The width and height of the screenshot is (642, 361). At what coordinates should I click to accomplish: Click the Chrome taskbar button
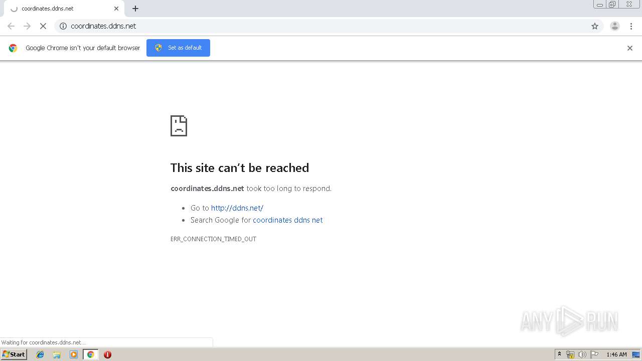(90, 354)
